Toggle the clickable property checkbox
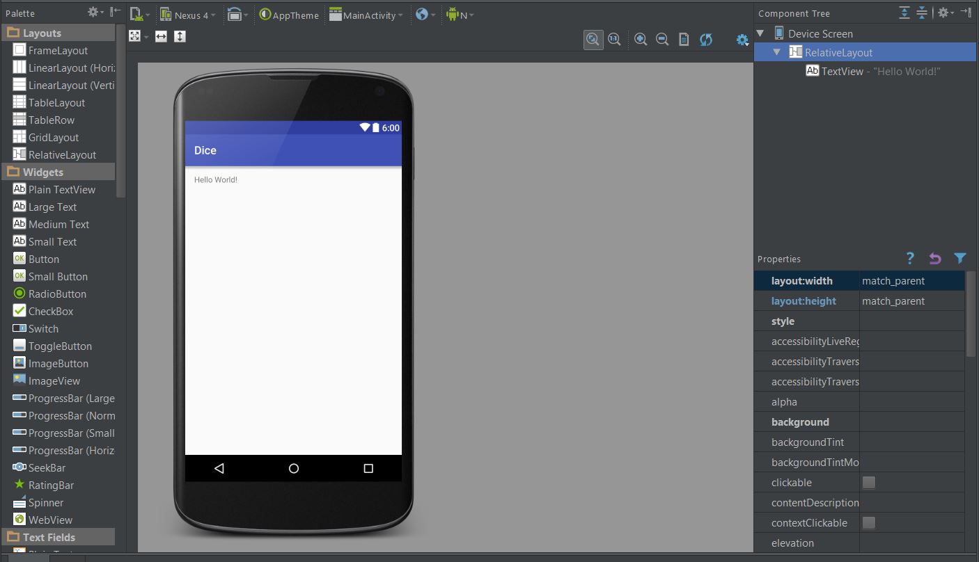979x562 pixels. point(868,482)
